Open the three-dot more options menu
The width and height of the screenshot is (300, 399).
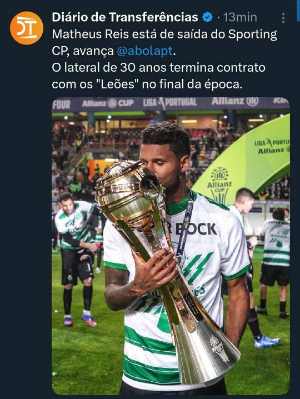click(283, 18)
